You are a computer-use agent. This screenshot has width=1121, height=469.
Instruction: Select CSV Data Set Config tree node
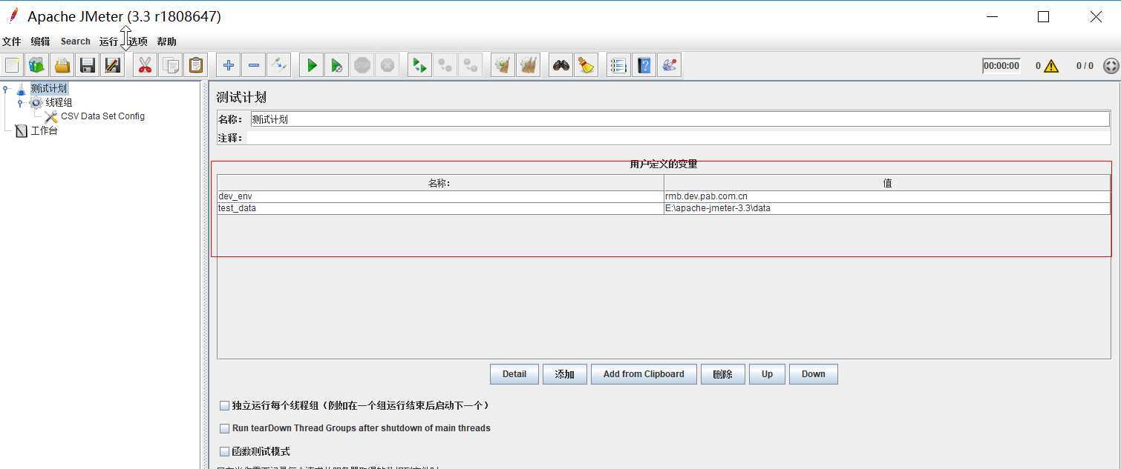tap(102, 116)
